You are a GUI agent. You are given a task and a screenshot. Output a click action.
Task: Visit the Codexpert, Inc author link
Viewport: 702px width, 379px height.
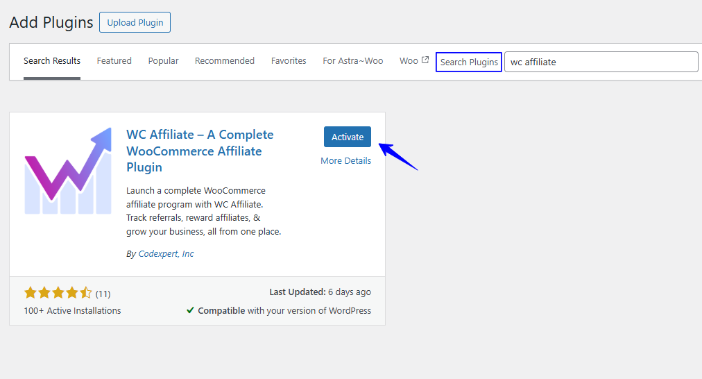coord(166,254)
